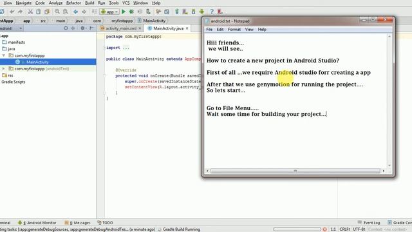Close the activity_main.xml editor tab
This screenshot has height=232, width=412.
click(140, 28)
